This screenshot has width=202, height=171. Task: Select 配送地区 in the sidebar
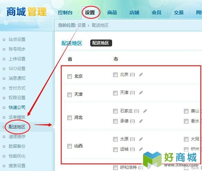tap(17, 127)
